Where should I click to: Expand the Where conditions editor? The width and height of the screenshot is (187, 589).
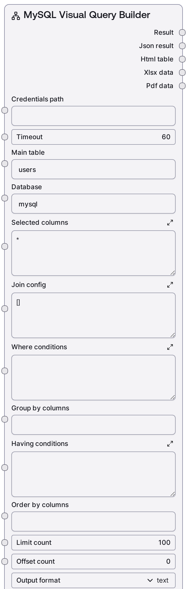[170, 347]
